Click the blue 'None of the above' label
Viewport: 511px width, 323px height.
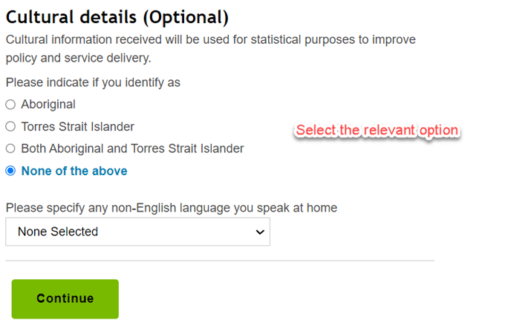[x=74, y=171]
